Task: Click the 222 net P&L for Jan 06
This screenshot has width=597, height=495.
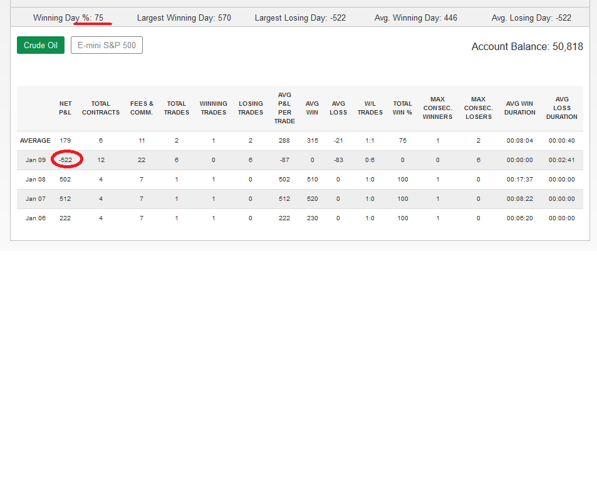Action: pos(65,218)
